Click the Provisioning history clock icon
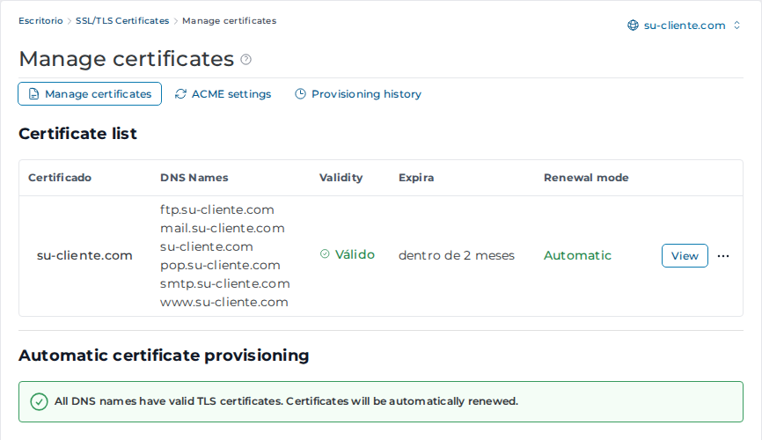 pos(300,94)
